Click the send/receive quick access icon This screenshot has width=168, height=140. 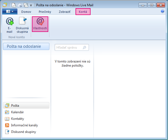(x=26, y=5)
